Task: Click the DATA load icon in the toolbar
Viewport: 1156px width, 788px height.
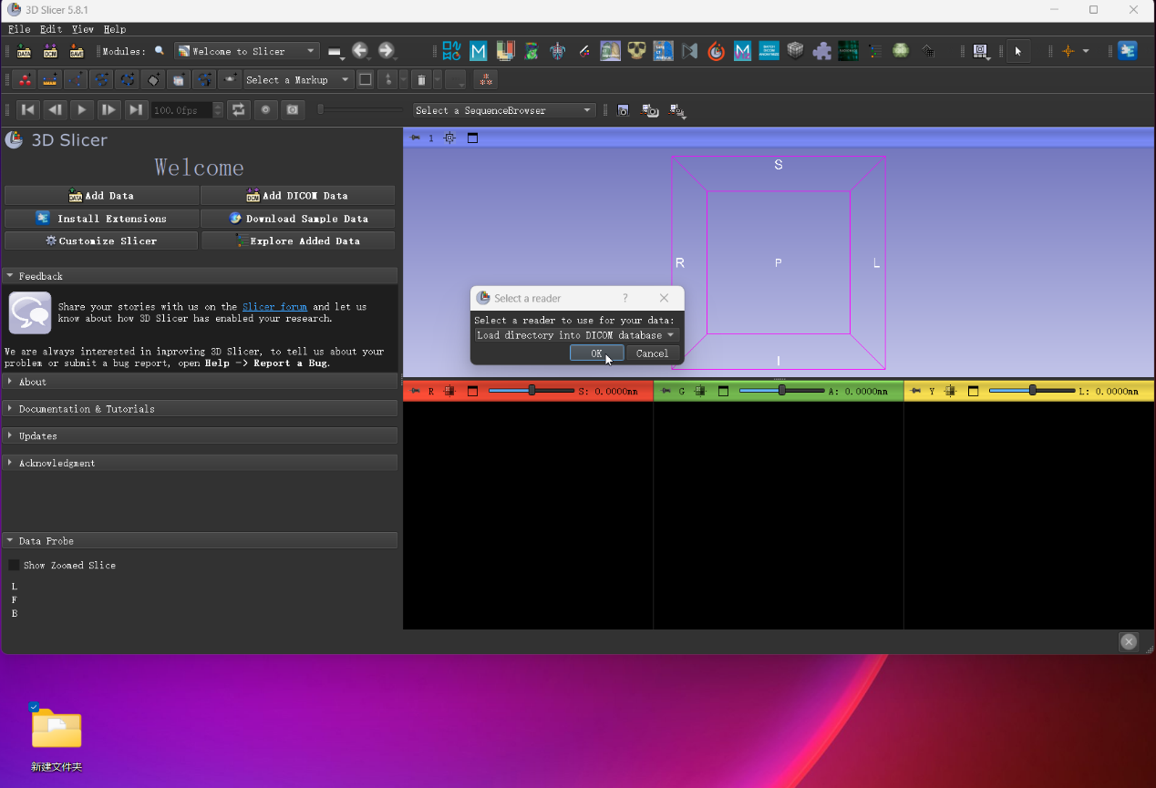Action: point(24,52)
